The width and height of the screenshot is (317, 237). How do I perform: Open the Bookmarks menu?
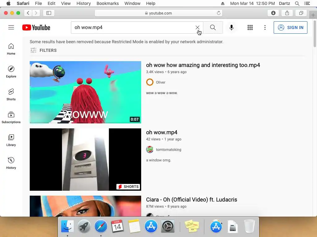[107, 3]
